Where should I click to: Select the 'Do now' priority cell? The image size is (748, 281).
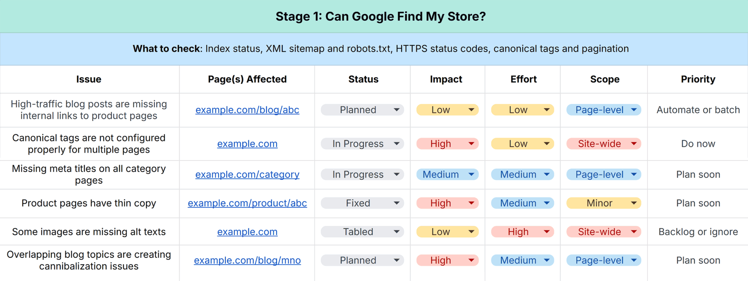pyautogui.click(x=698, y=144)
